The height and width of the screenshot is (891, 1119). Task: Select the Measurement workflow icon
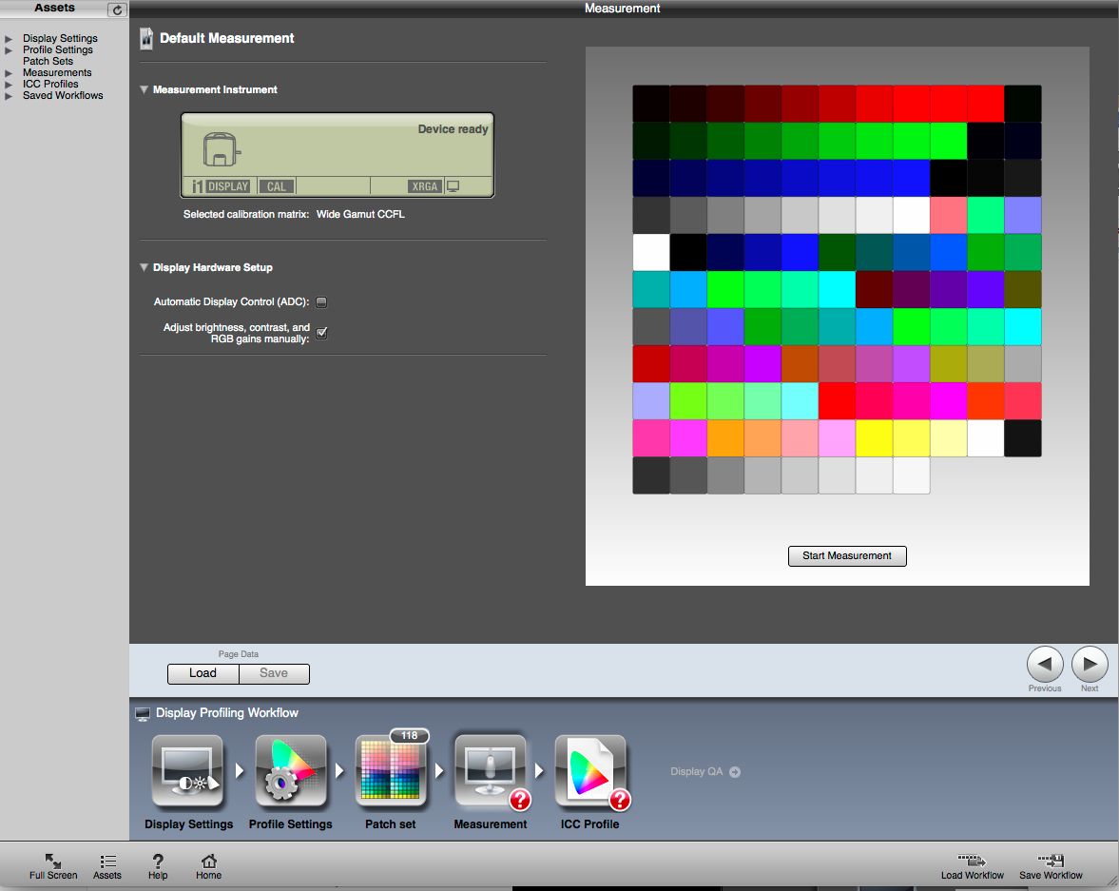pyautogui.click(x=491, y=770)
